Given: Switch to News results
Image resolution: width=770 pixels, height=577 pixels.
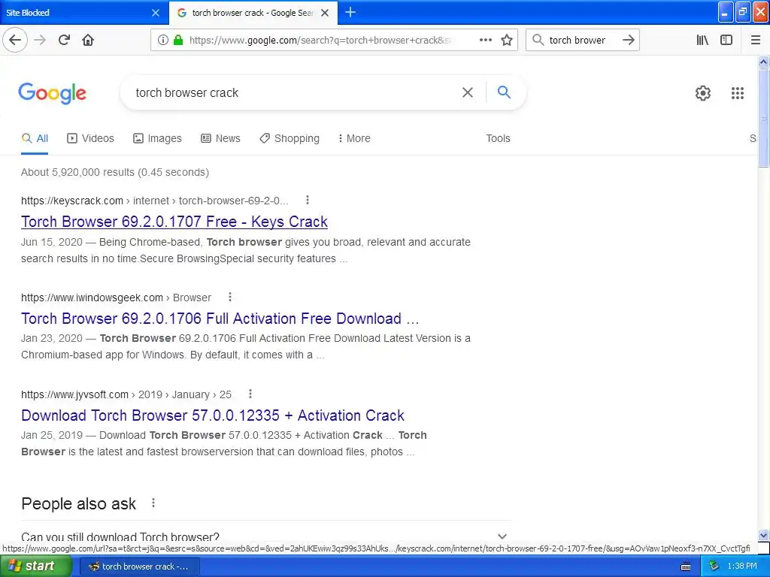Looking at the screenshot, I should point(220,138).
